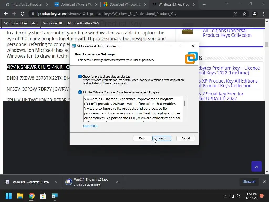Click the Chrome forward navigation arrow
Viewport: 269px width, 202px height.
14,14
